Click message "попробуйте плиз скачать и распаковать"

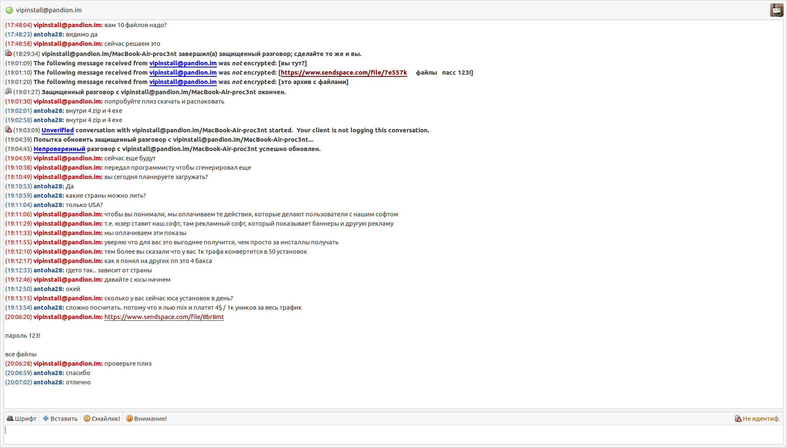pos(164,101)
